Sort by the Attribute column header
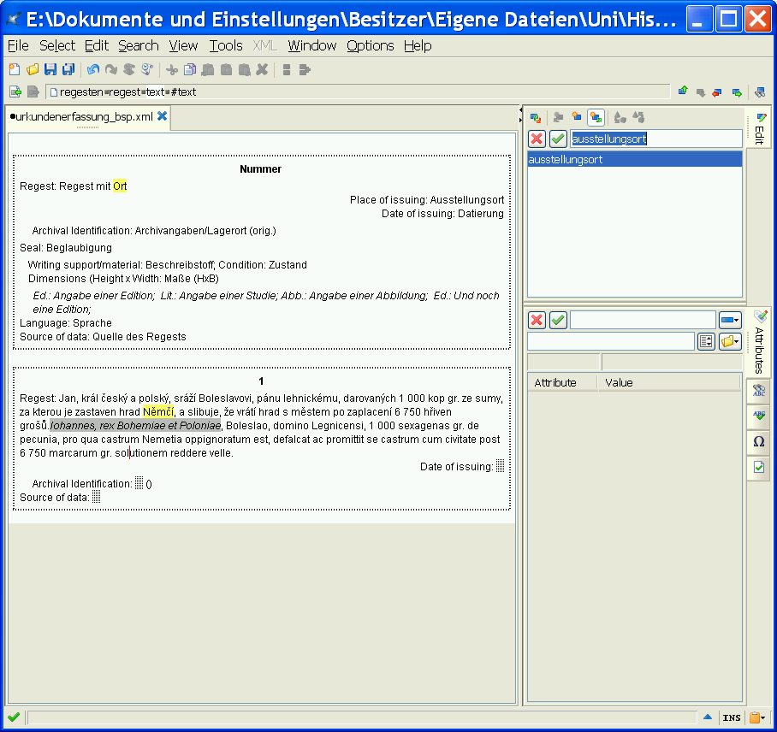The image size is (777, 732). [x=563, y=382]
